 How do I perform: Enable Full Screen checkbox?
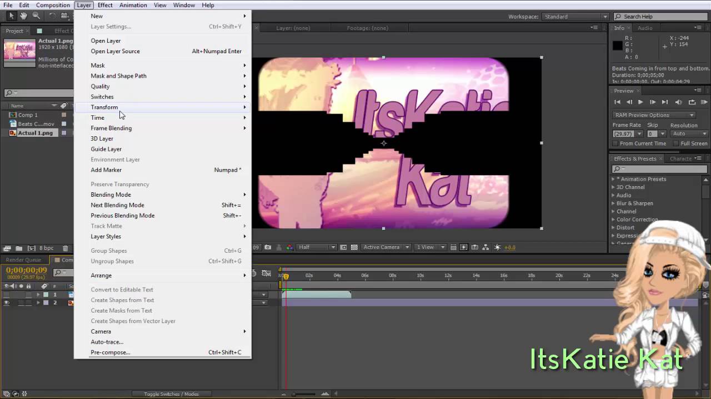[676, 144]
